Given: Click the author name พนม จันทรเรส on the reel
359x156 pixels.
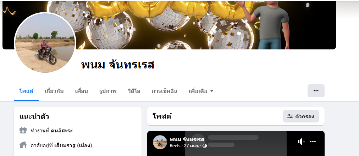Looking at the screenshot, I should [x=187, y=139].
